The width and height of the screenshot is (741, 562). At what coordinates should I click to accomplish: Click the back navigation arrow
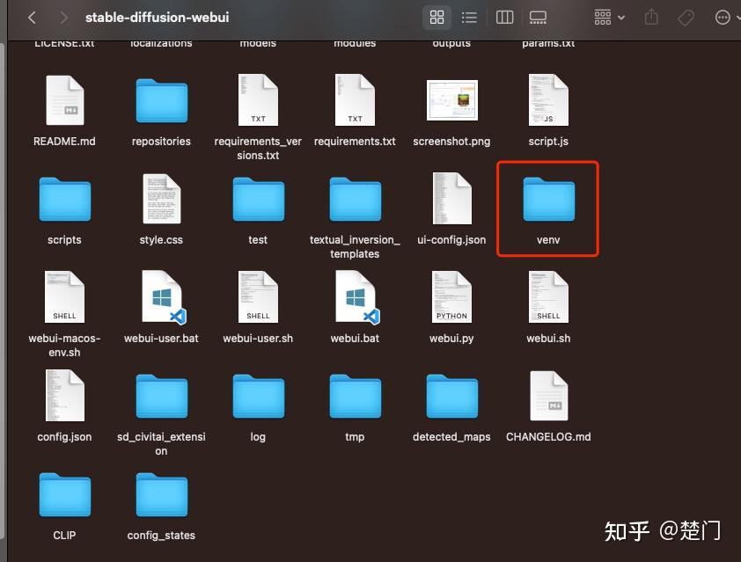pyautogui.click(x=31, y=17)
